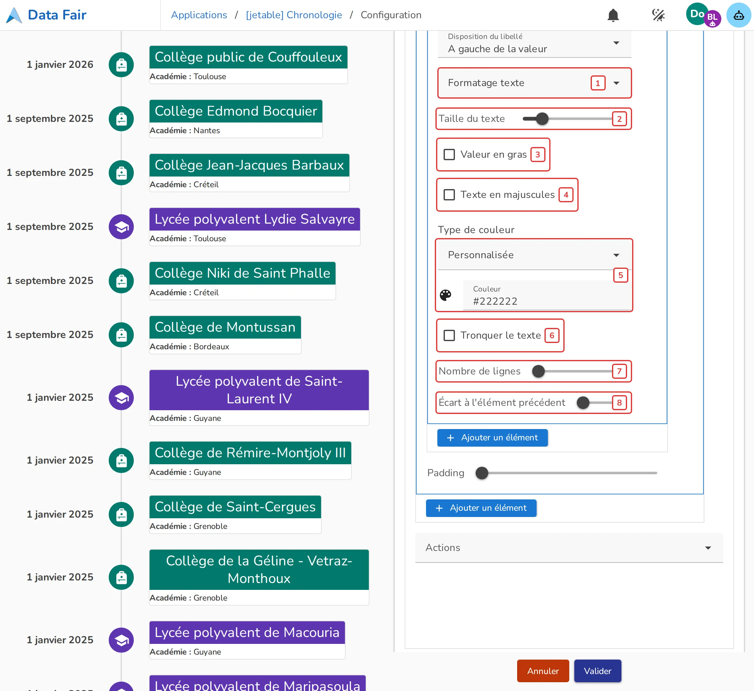Click the Annuler button
754x691 pixels.
[543, 671]
